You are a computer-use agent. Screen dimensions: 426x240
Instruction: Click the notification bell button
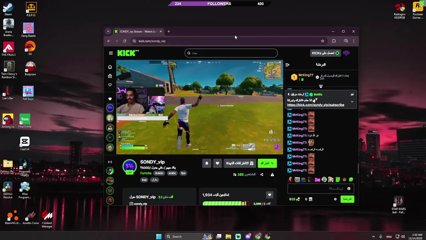[207, 163]
